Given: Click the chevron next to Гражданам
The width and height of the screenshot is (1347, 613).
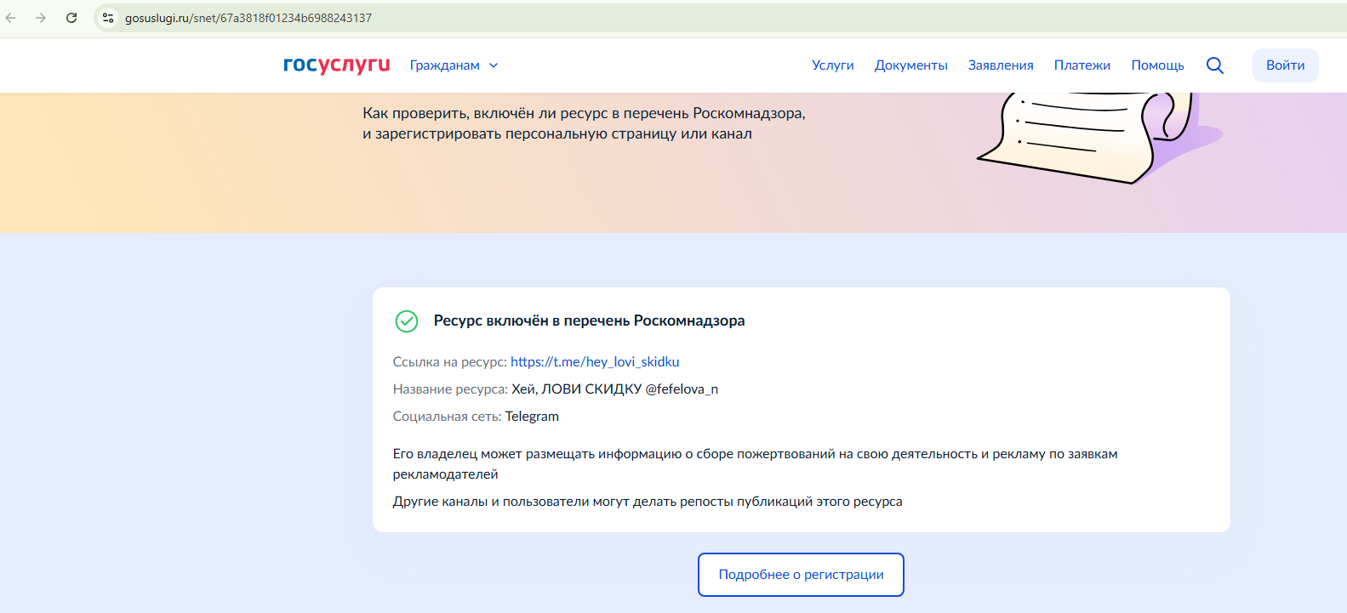Looking at the screenshot, I should click(x=494, y=65).
